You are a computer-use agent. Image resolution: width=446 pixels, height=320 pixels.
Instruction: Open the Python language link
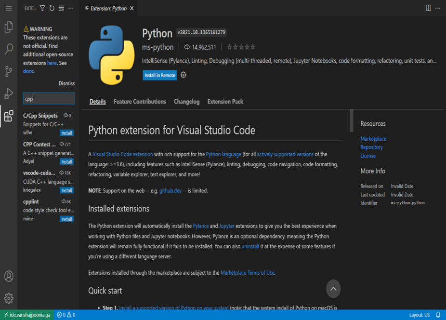coord(223,154)
